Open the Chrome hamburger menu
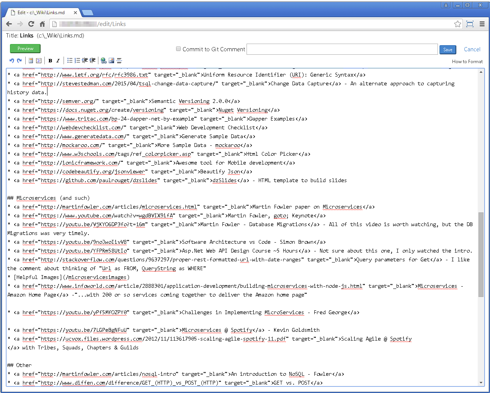The image size is (490, 393). (x=482, y=24)
